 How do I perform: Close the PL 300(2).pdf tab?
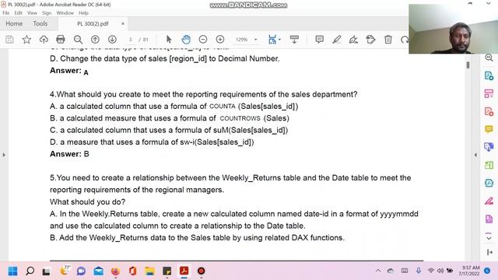(x=123, y=24)
